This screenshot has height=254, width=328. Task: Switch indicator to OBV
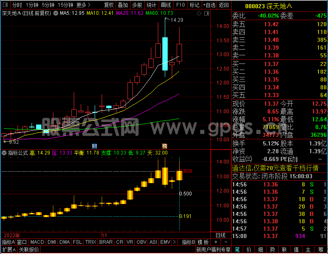141,242
